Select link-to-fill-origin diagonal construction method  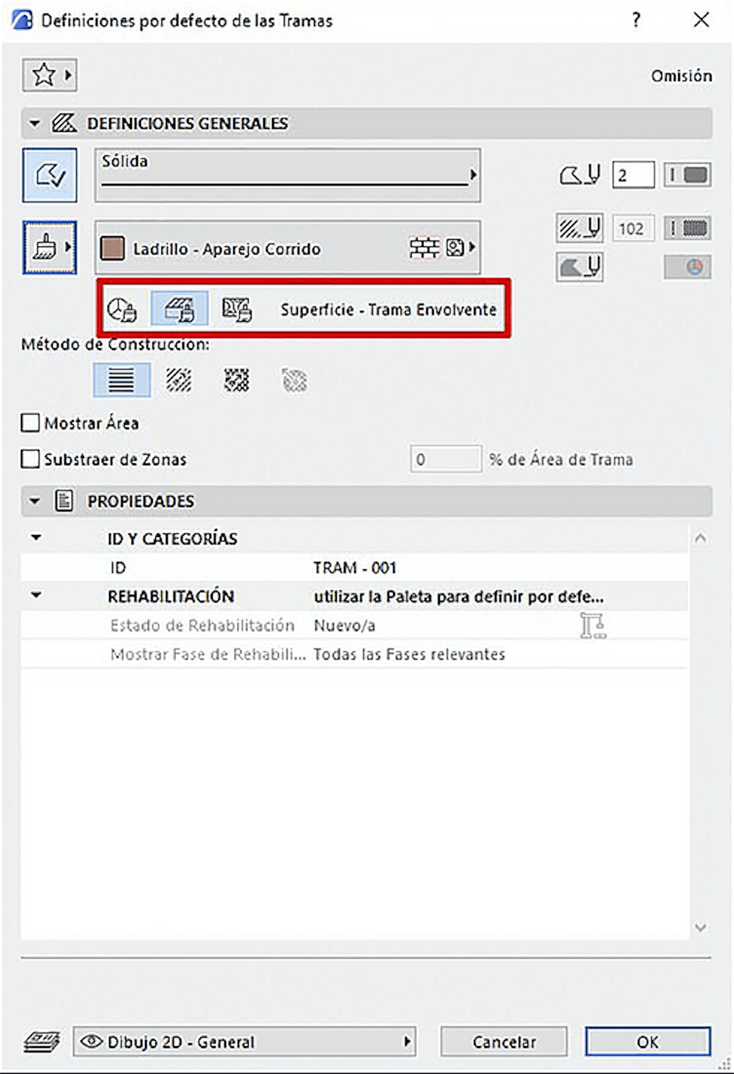[179, 380]
